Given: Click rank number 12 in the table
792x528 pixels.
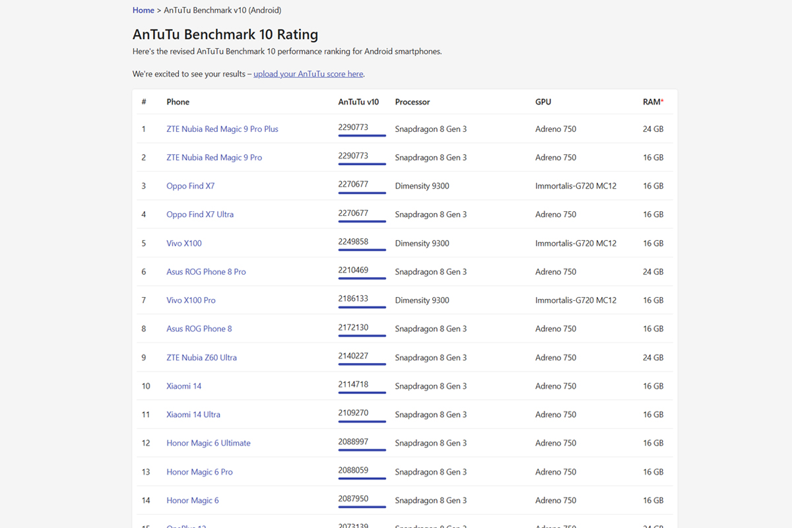Looking at the screenshot, I should [x=146, y=443].
